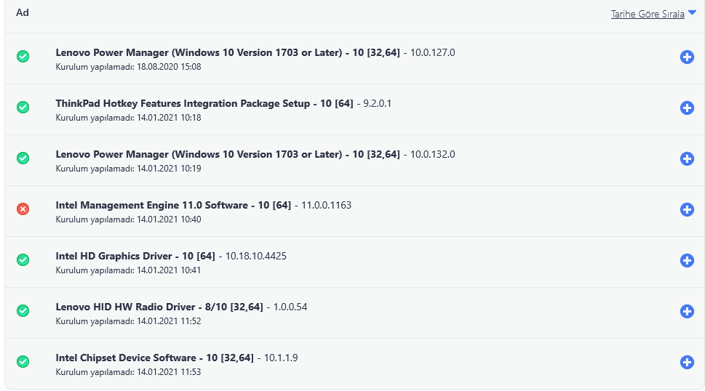705x391 pixels.
Task: Click green check icon for Lenovo HID HW Radio Driver
Action: [23, 310]
